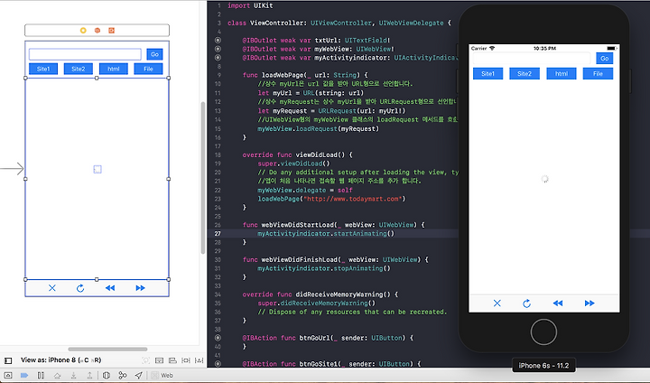650x383 pixels.
Task: Click the Step Out debug icon
Action: coord(89,376)
